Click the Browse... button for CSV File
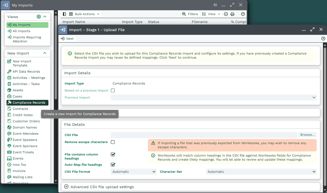 [307, 135]
